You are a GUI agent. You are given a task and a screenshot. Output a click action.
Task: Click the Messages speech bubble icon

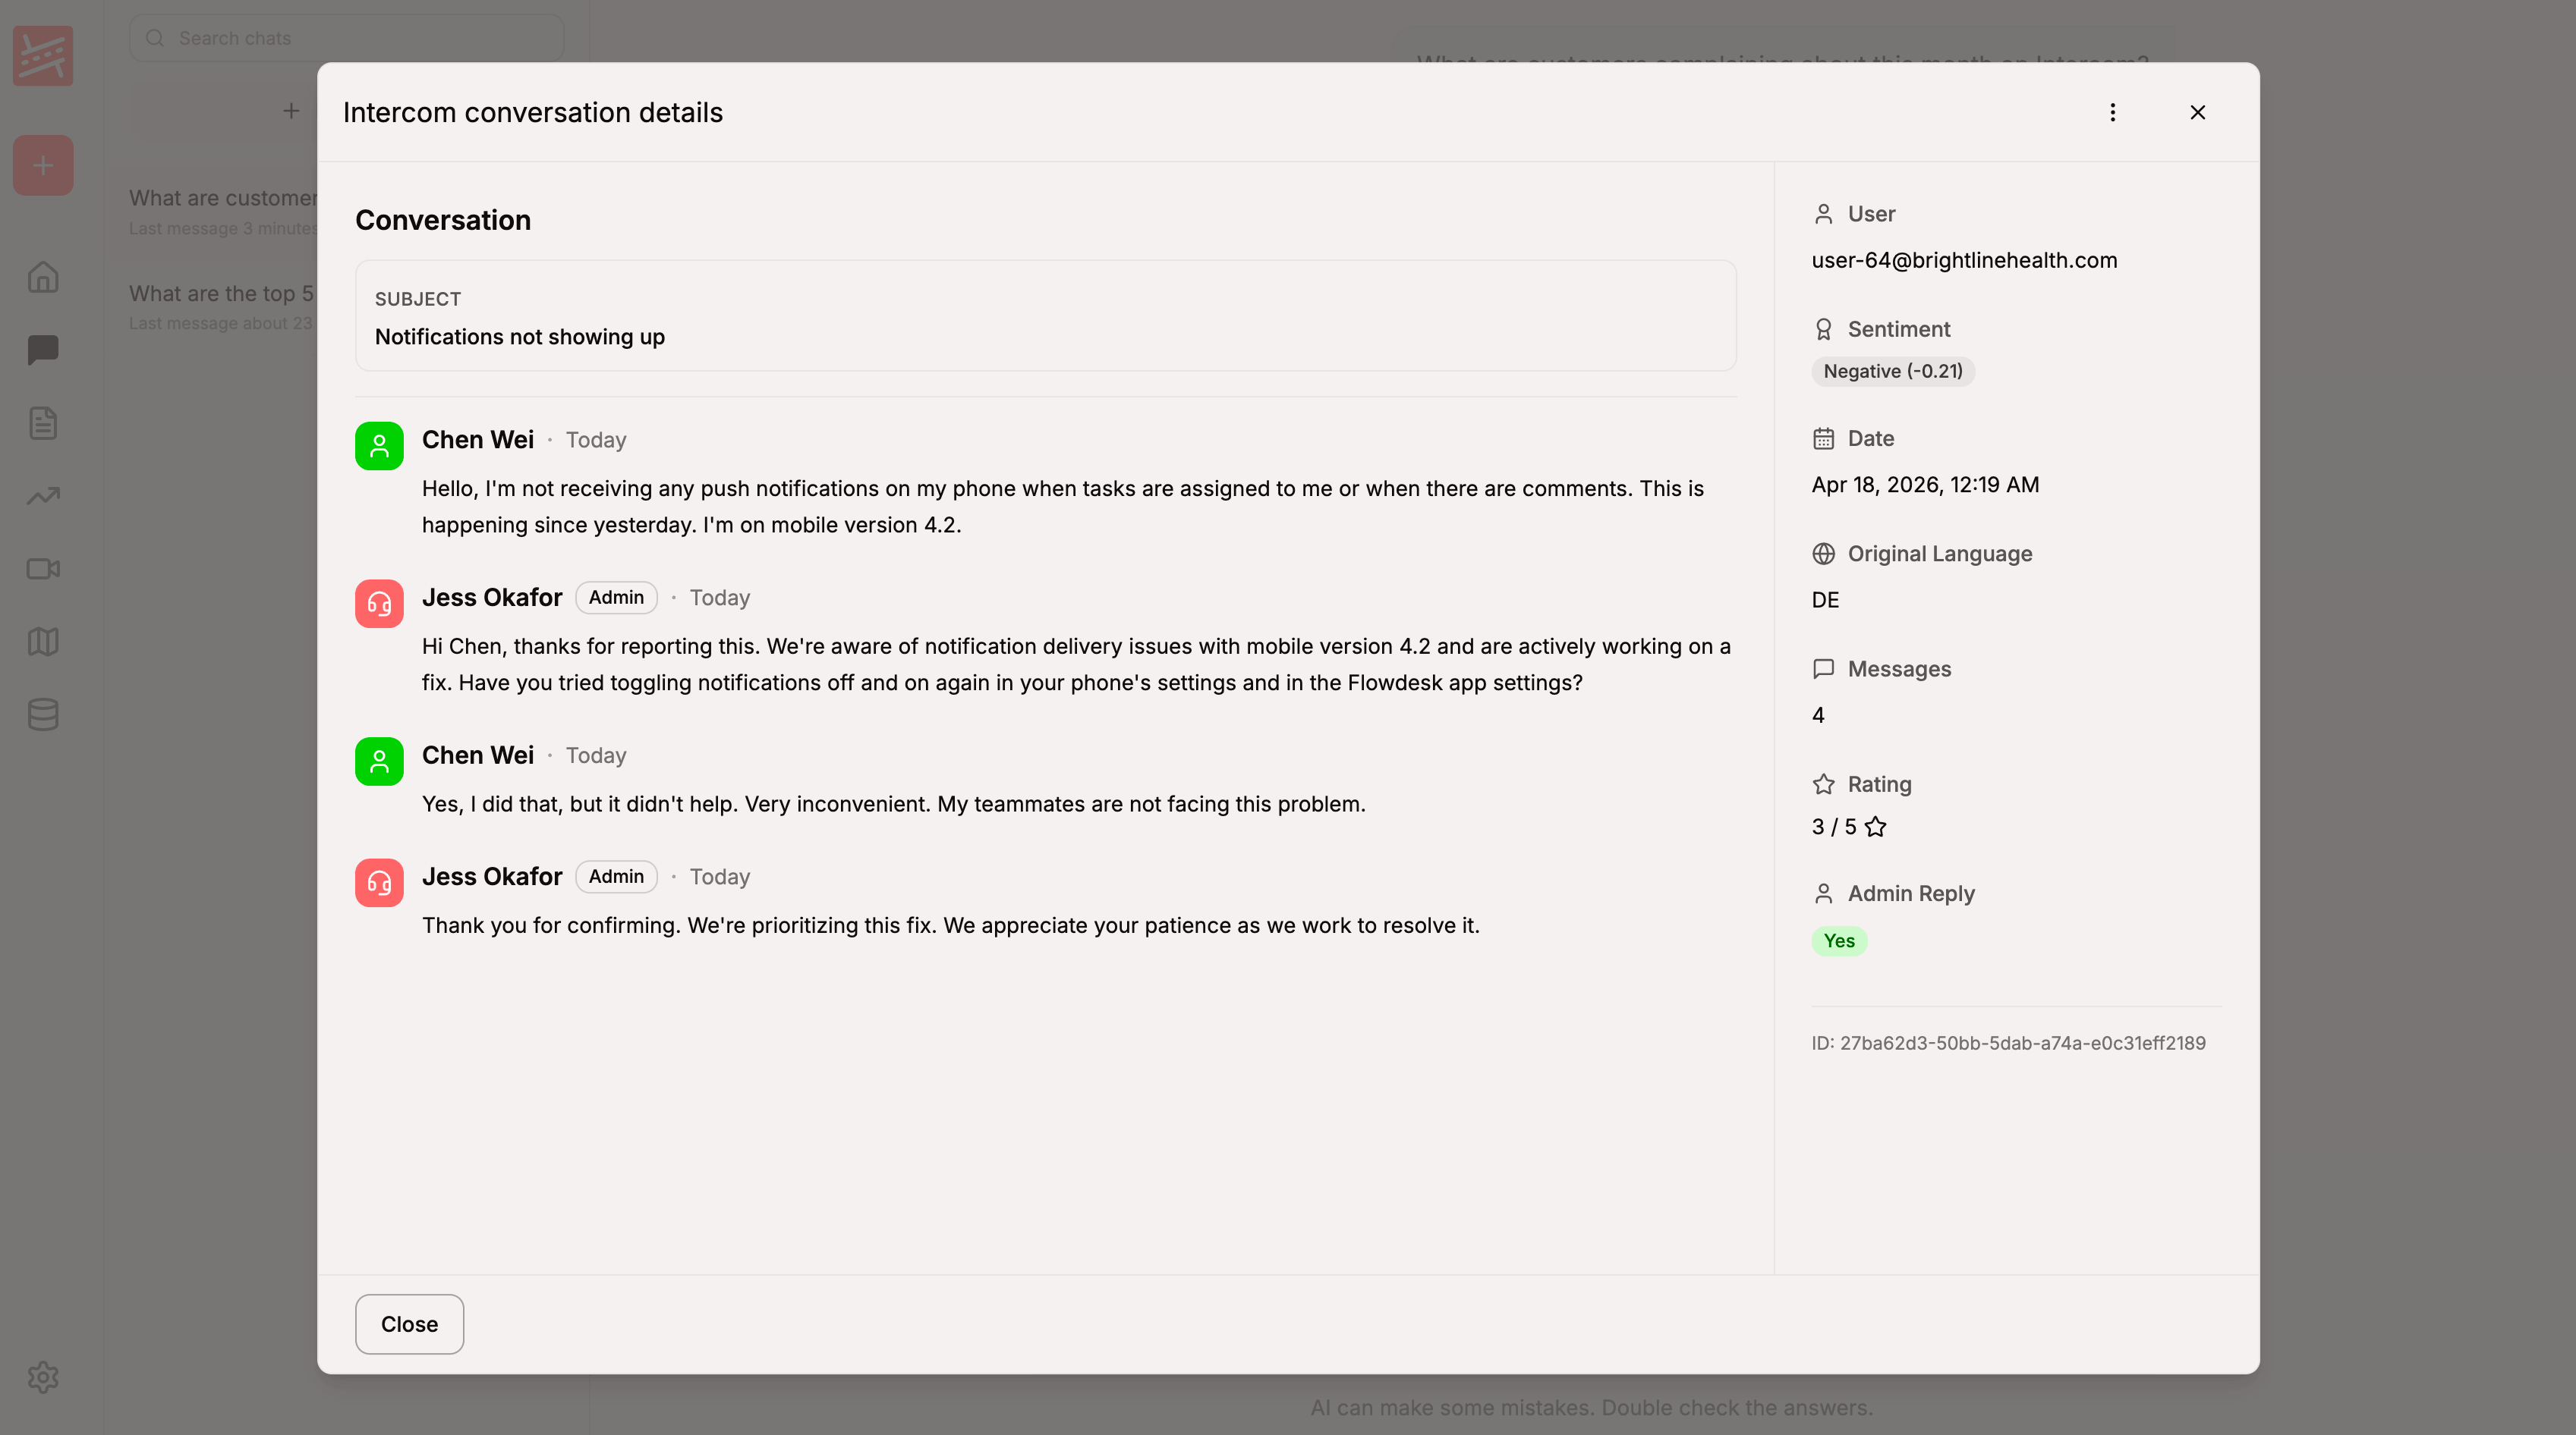tap(1823, 668)
